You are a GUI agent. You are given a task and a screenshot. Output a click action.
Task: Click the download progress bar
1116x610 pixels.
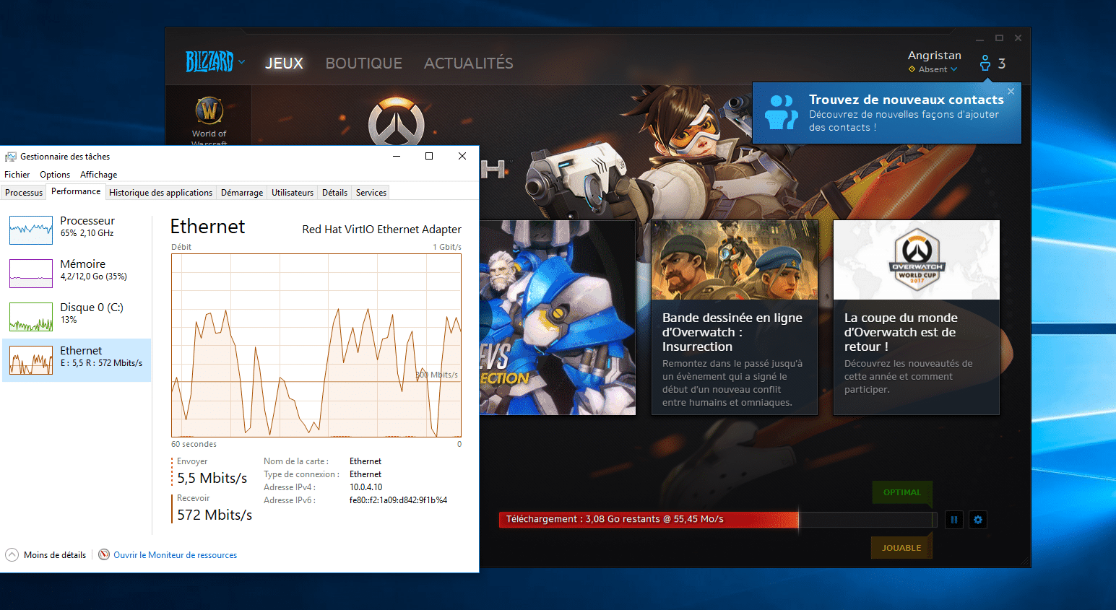click(x=718, y=519)
